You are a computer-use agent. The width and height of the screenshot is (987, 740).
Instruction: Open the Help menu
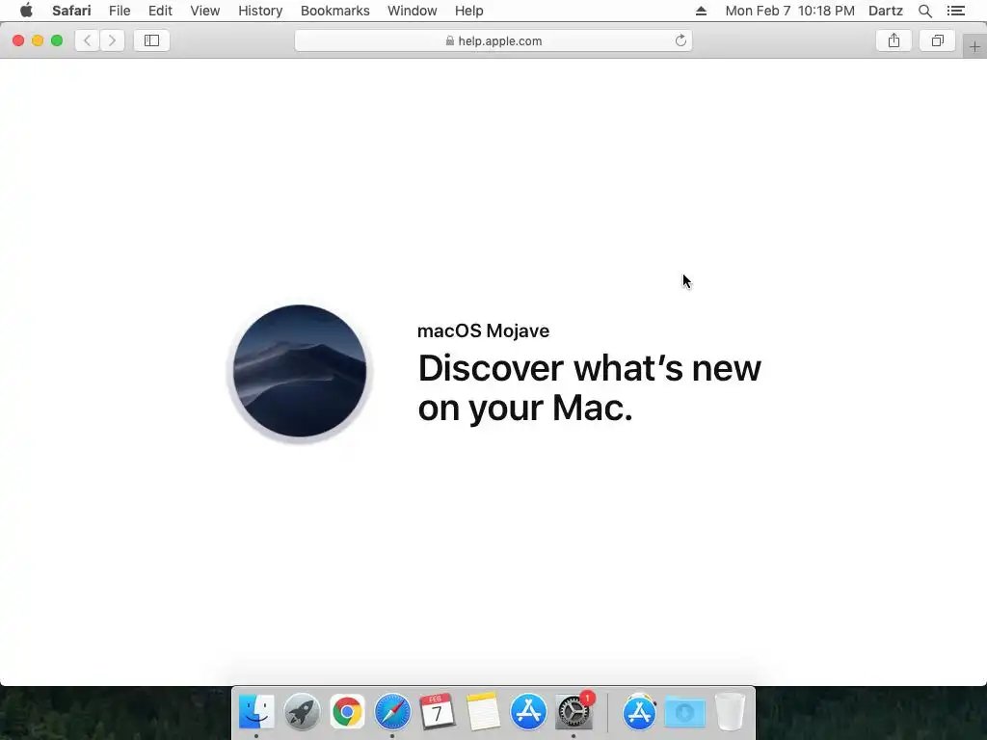(469, 11)
